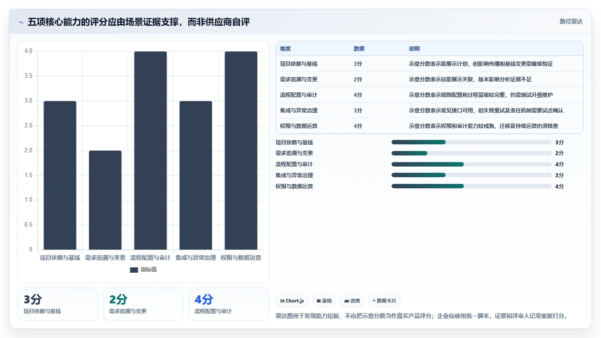Click the note about 测试升级维护
Image resolution: width=601 pixels, height=338 pixels.
point(481,95)
